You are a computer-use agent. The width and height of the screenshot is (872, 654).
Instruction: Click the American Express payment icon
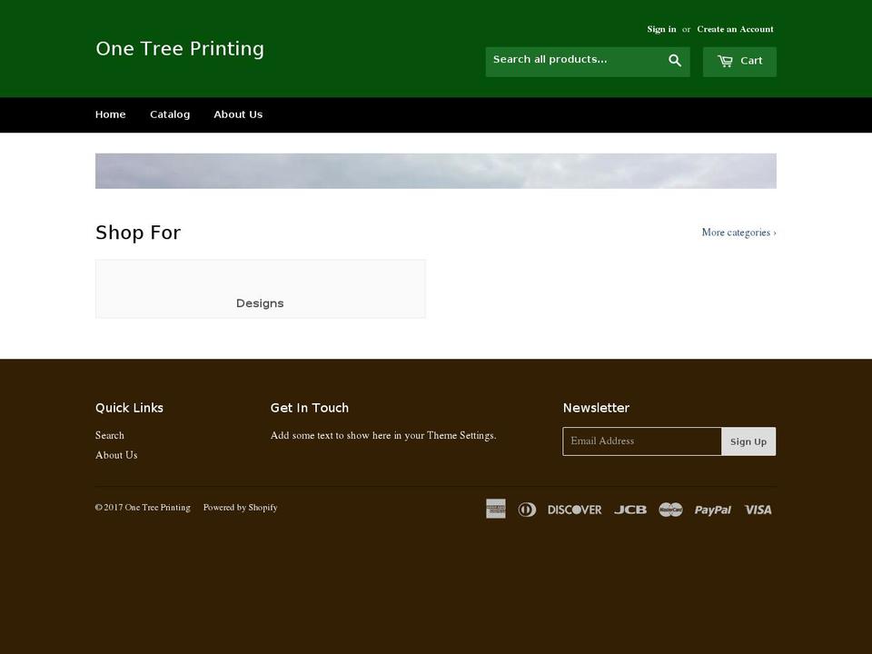[496, 509]
